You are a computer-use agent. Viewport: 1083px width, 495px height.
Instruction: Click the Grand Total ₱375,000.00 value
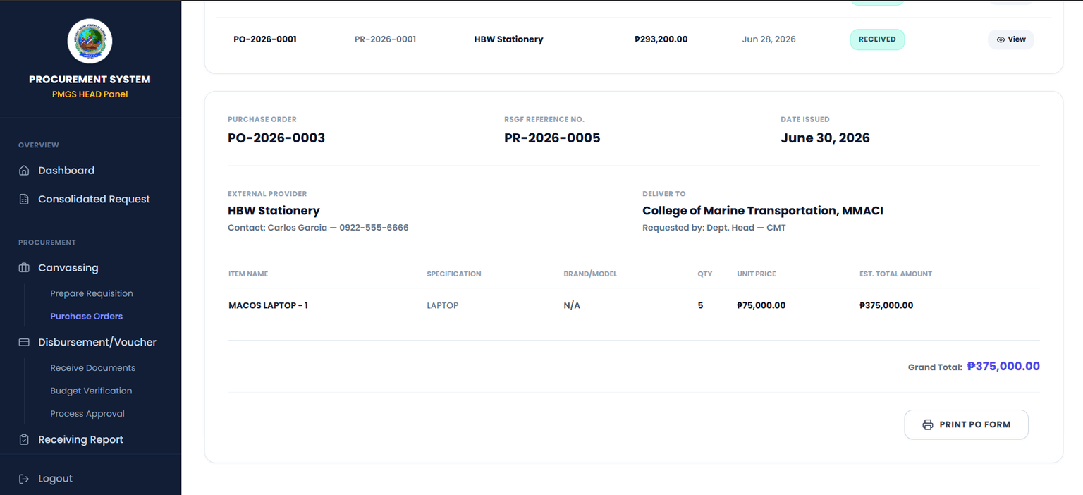pos(1003,367)
